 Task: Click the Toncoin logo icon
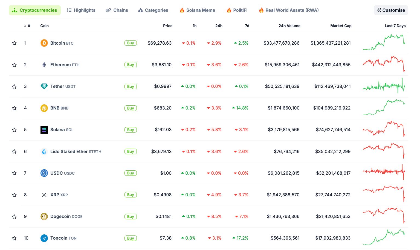(x=44, y=238)
